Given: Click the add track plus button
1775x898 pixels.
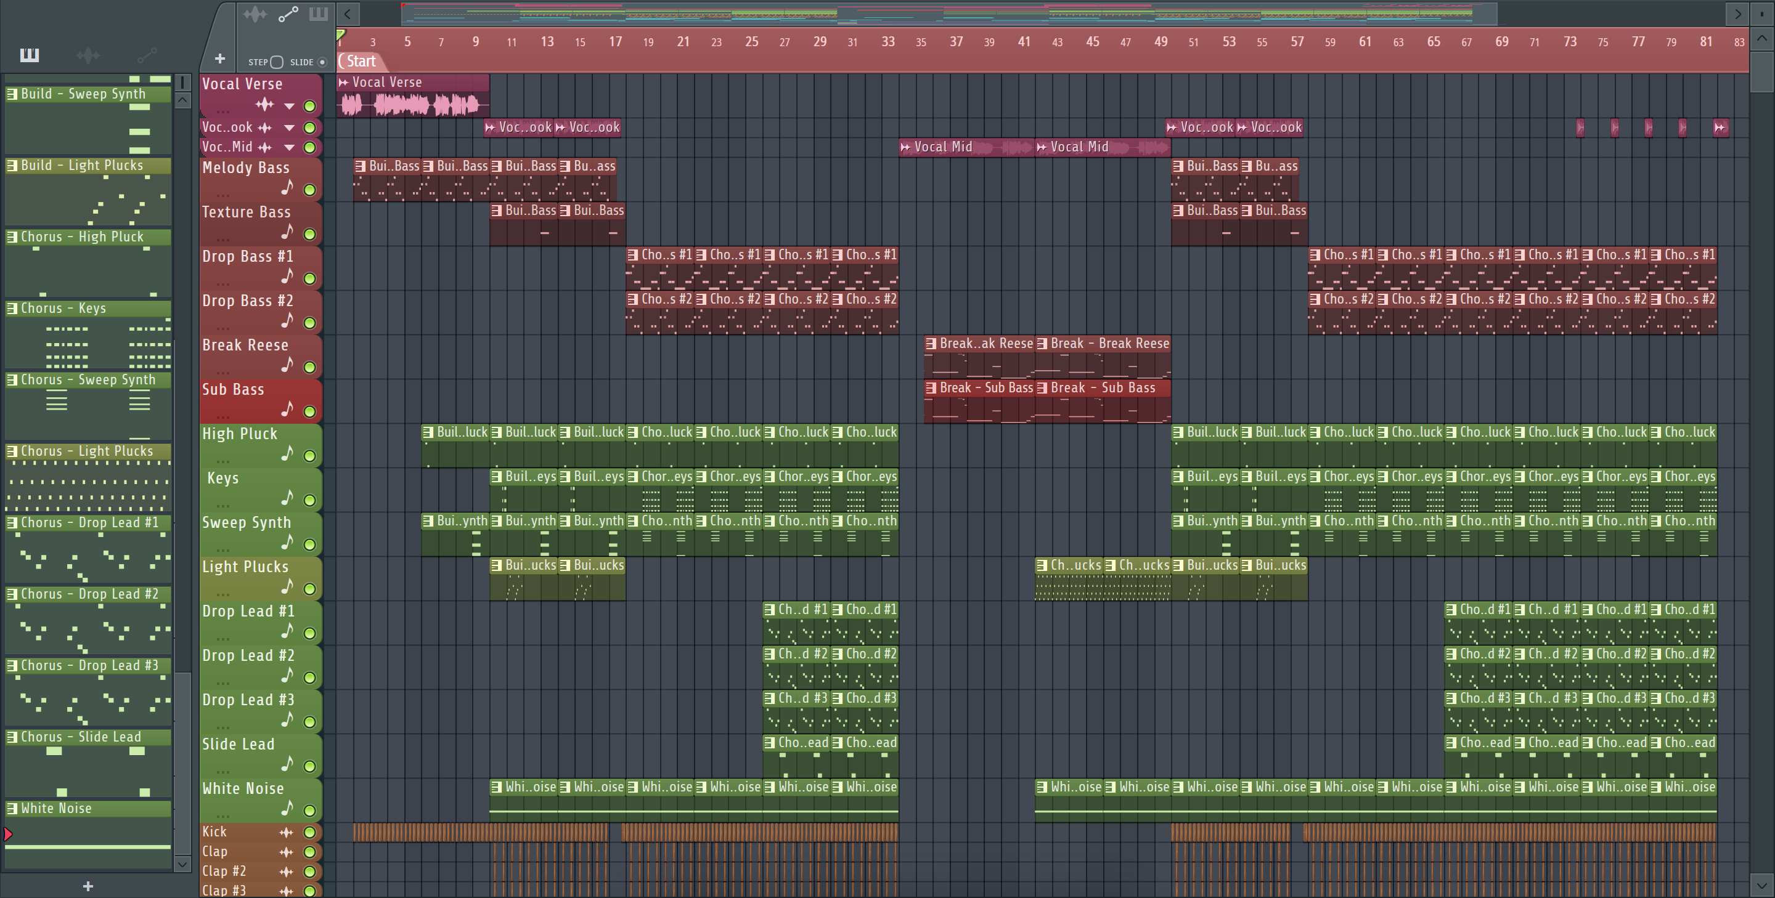Looking at the screenshot, I should [220, 59].
